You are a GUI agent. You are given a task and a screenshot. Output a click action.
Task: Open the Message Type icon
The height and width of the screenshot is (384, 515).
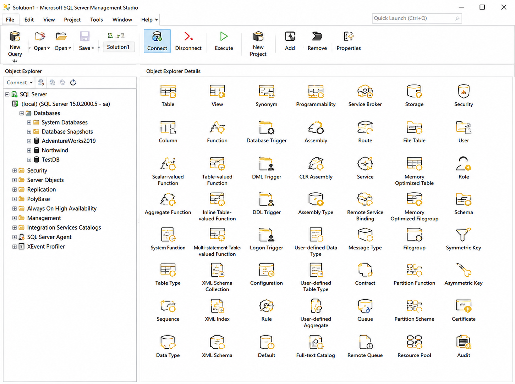coord(365,235)
